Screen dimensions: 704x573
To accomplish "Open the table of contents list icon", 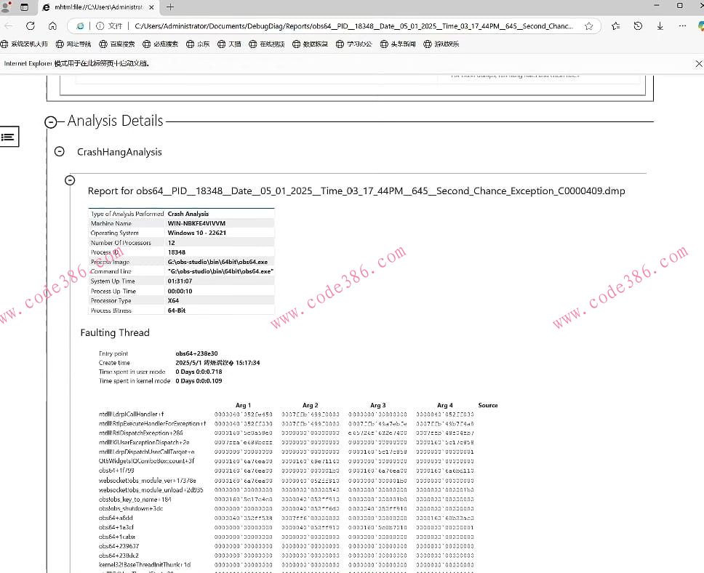I will click(x=8, y=137).
